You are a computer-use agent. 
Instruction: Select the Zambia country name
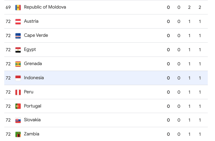click(32, 134)
